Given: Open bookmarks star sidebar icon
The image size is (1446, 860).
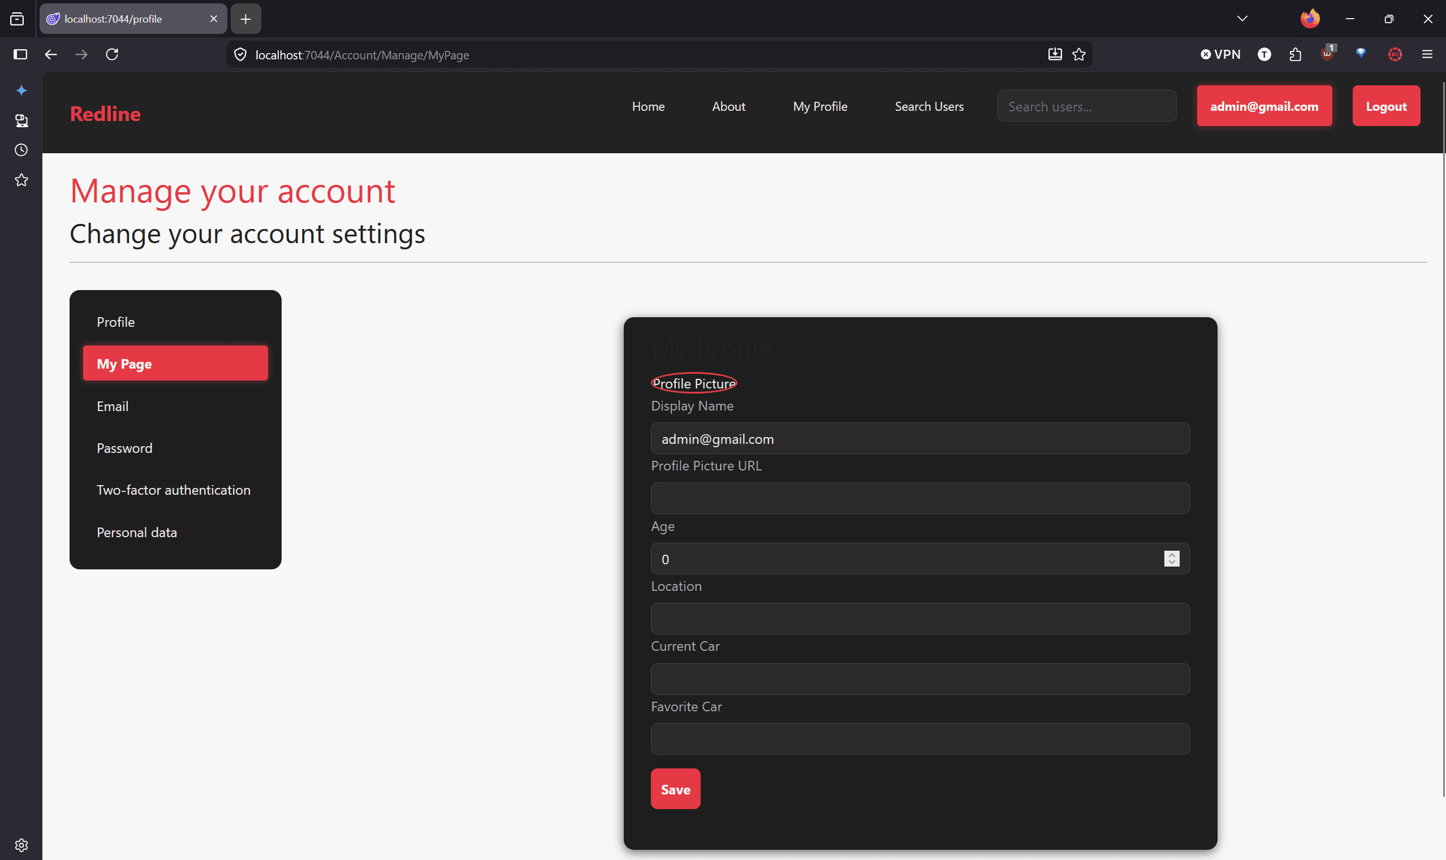Looking at the screenshot, I should [21, 180].
